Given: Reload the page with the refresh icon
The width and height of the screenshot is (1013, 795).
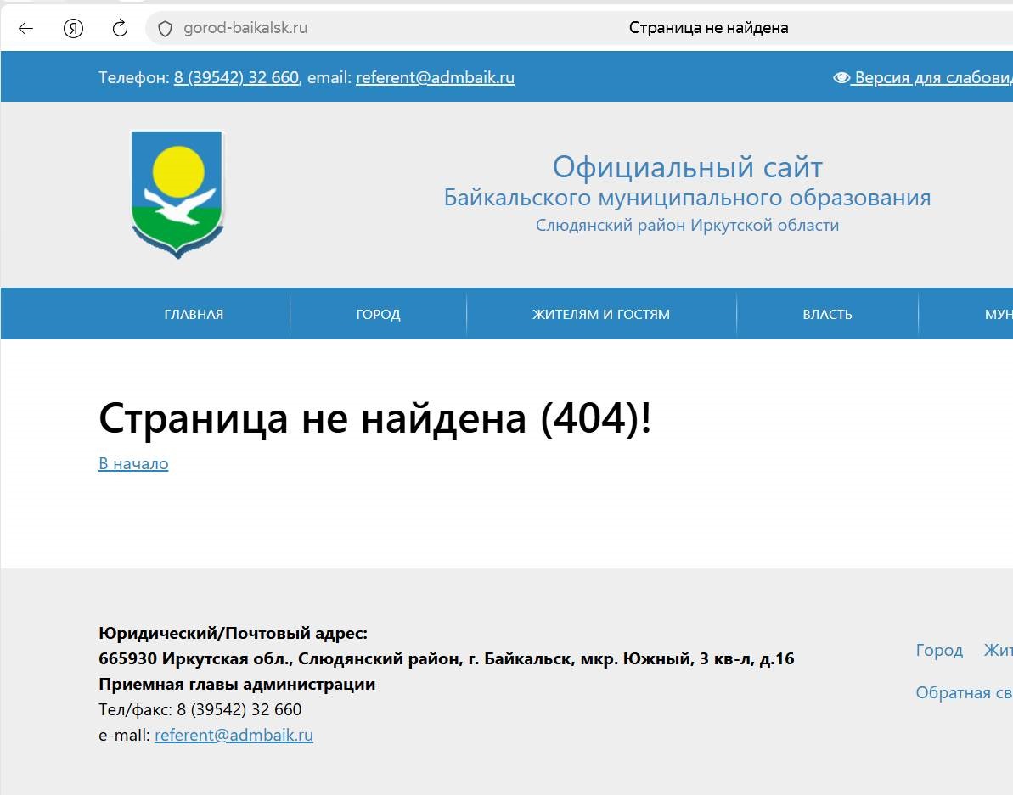Looking at the screenshot, I should (x=120, y=28).
